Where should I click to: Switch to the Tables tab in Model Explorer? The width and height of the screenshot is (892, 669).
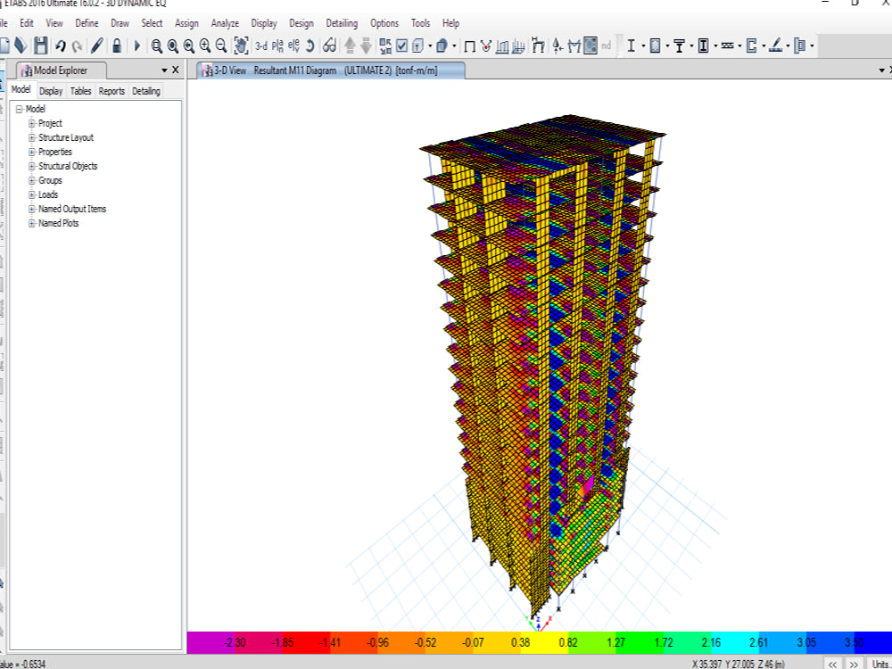point(80,90)
